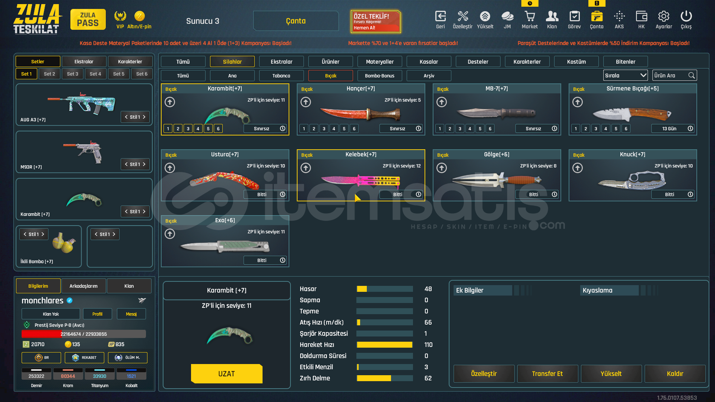Open the Klan members icon

pyautogui.click(x=552, y=16)
